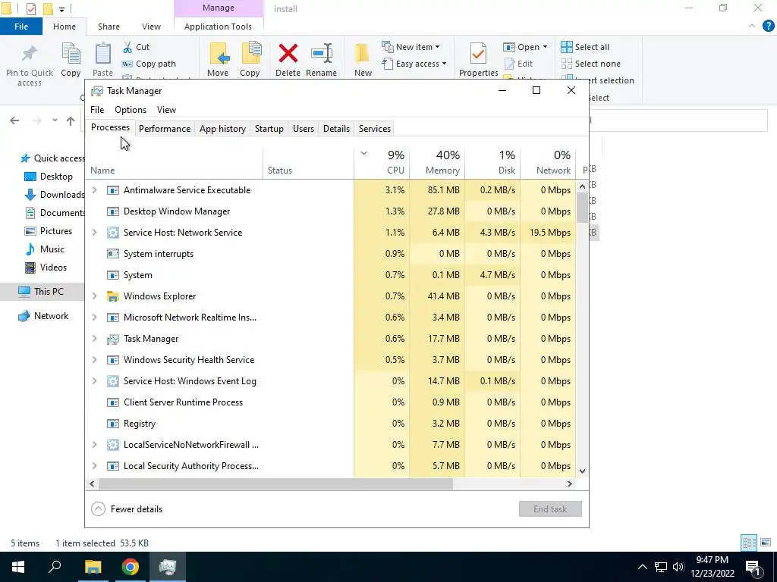Sort processes by Memory column header
The width and height of the screenshot is (777, 582).
(x=437, y=163)
